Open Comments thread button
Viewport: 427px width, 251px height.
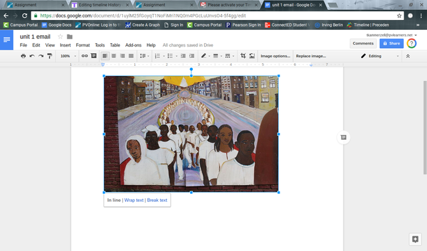pos(363,43)
